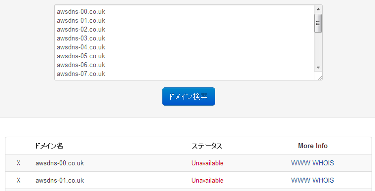Open the WHOIS link for awsdns-01.co.uk
375x191 pixels.
coord(323,180)
